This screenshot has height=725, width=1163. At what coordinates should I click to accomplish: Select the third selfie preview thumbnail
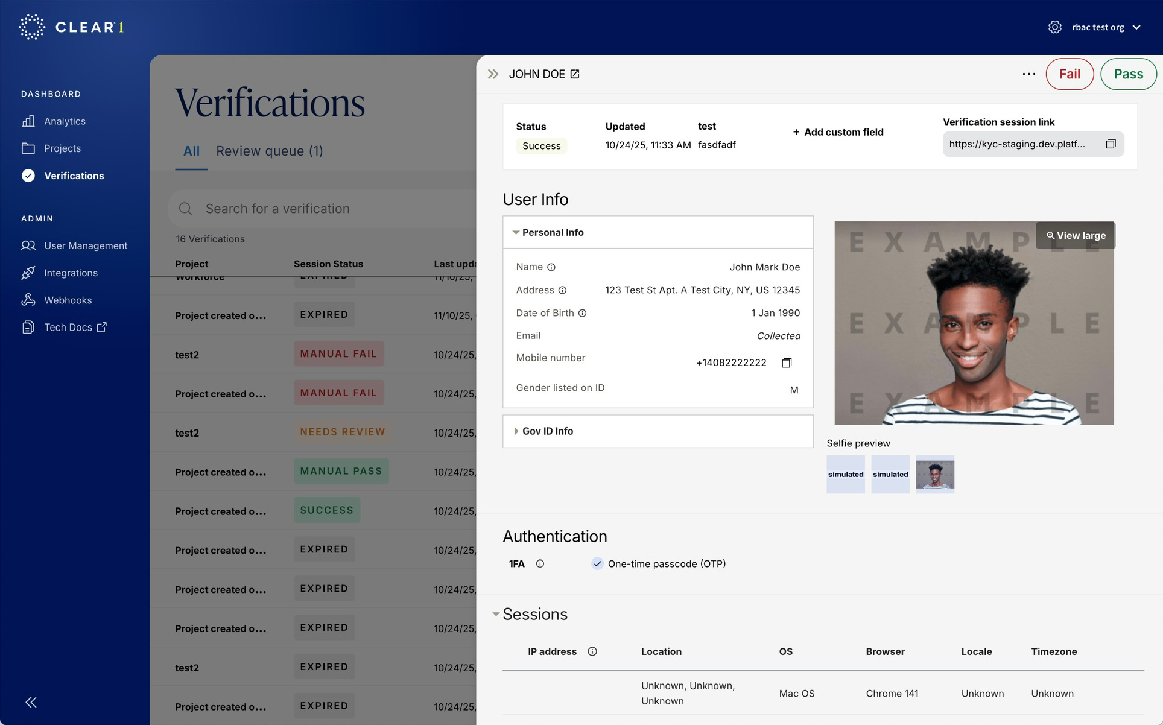[x=935, y=475]
